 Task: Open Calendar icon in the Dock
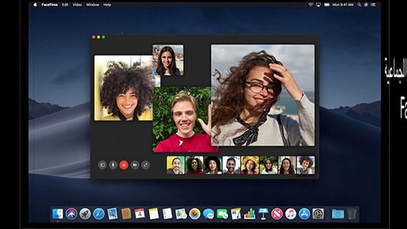pos(140,214)
